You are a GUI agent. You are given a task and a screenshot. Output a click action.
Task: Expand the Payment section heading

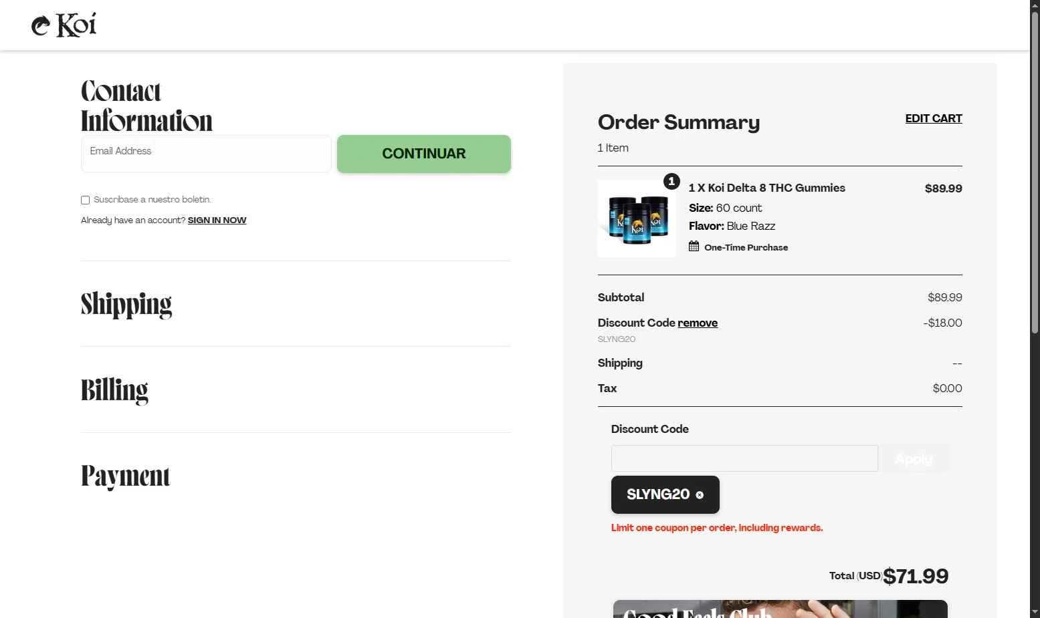pyautogui.click(x=126, y=476)
